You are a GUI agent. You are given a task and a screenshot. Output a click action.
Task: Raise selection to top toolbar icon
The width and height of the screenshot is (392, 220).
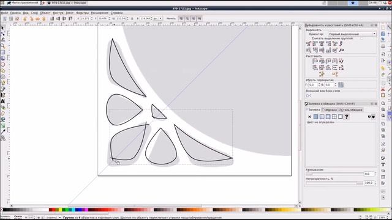click(70, 19)
